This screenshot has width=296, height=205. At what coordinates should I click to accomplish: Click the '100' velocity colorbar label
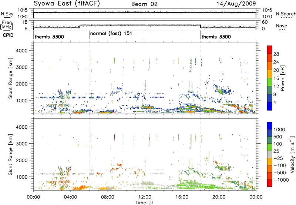click(278, 144)
